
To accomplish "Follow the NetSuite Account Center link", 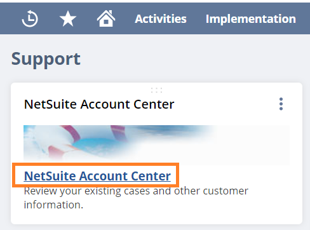I will [x=97, y=176].
